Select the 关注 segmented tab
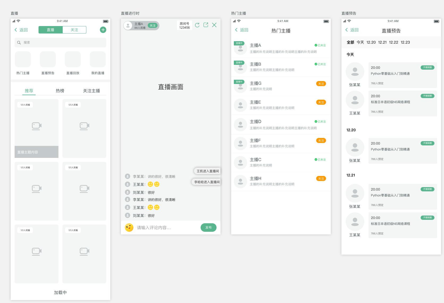444x303 pixels. [x=74, y=30]
